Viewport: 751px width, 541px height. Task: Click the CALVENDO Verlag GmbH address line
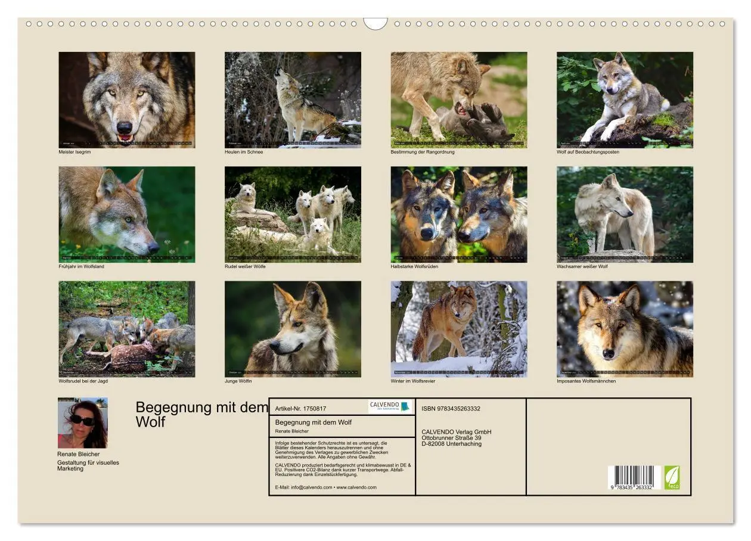click(x=457, y=432)
